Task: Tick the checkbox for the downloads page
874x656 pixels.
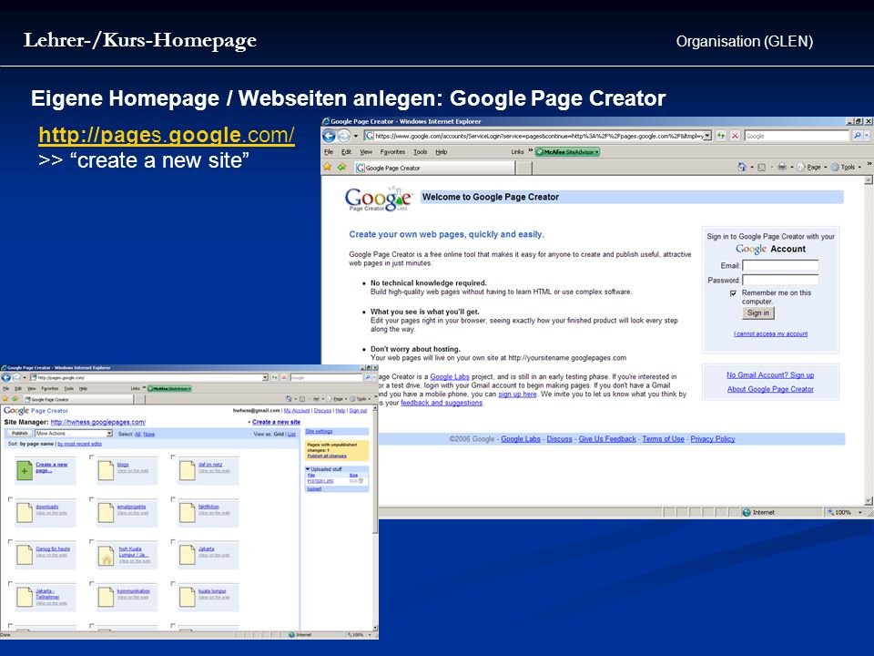Action: click(x=10, y=499)
